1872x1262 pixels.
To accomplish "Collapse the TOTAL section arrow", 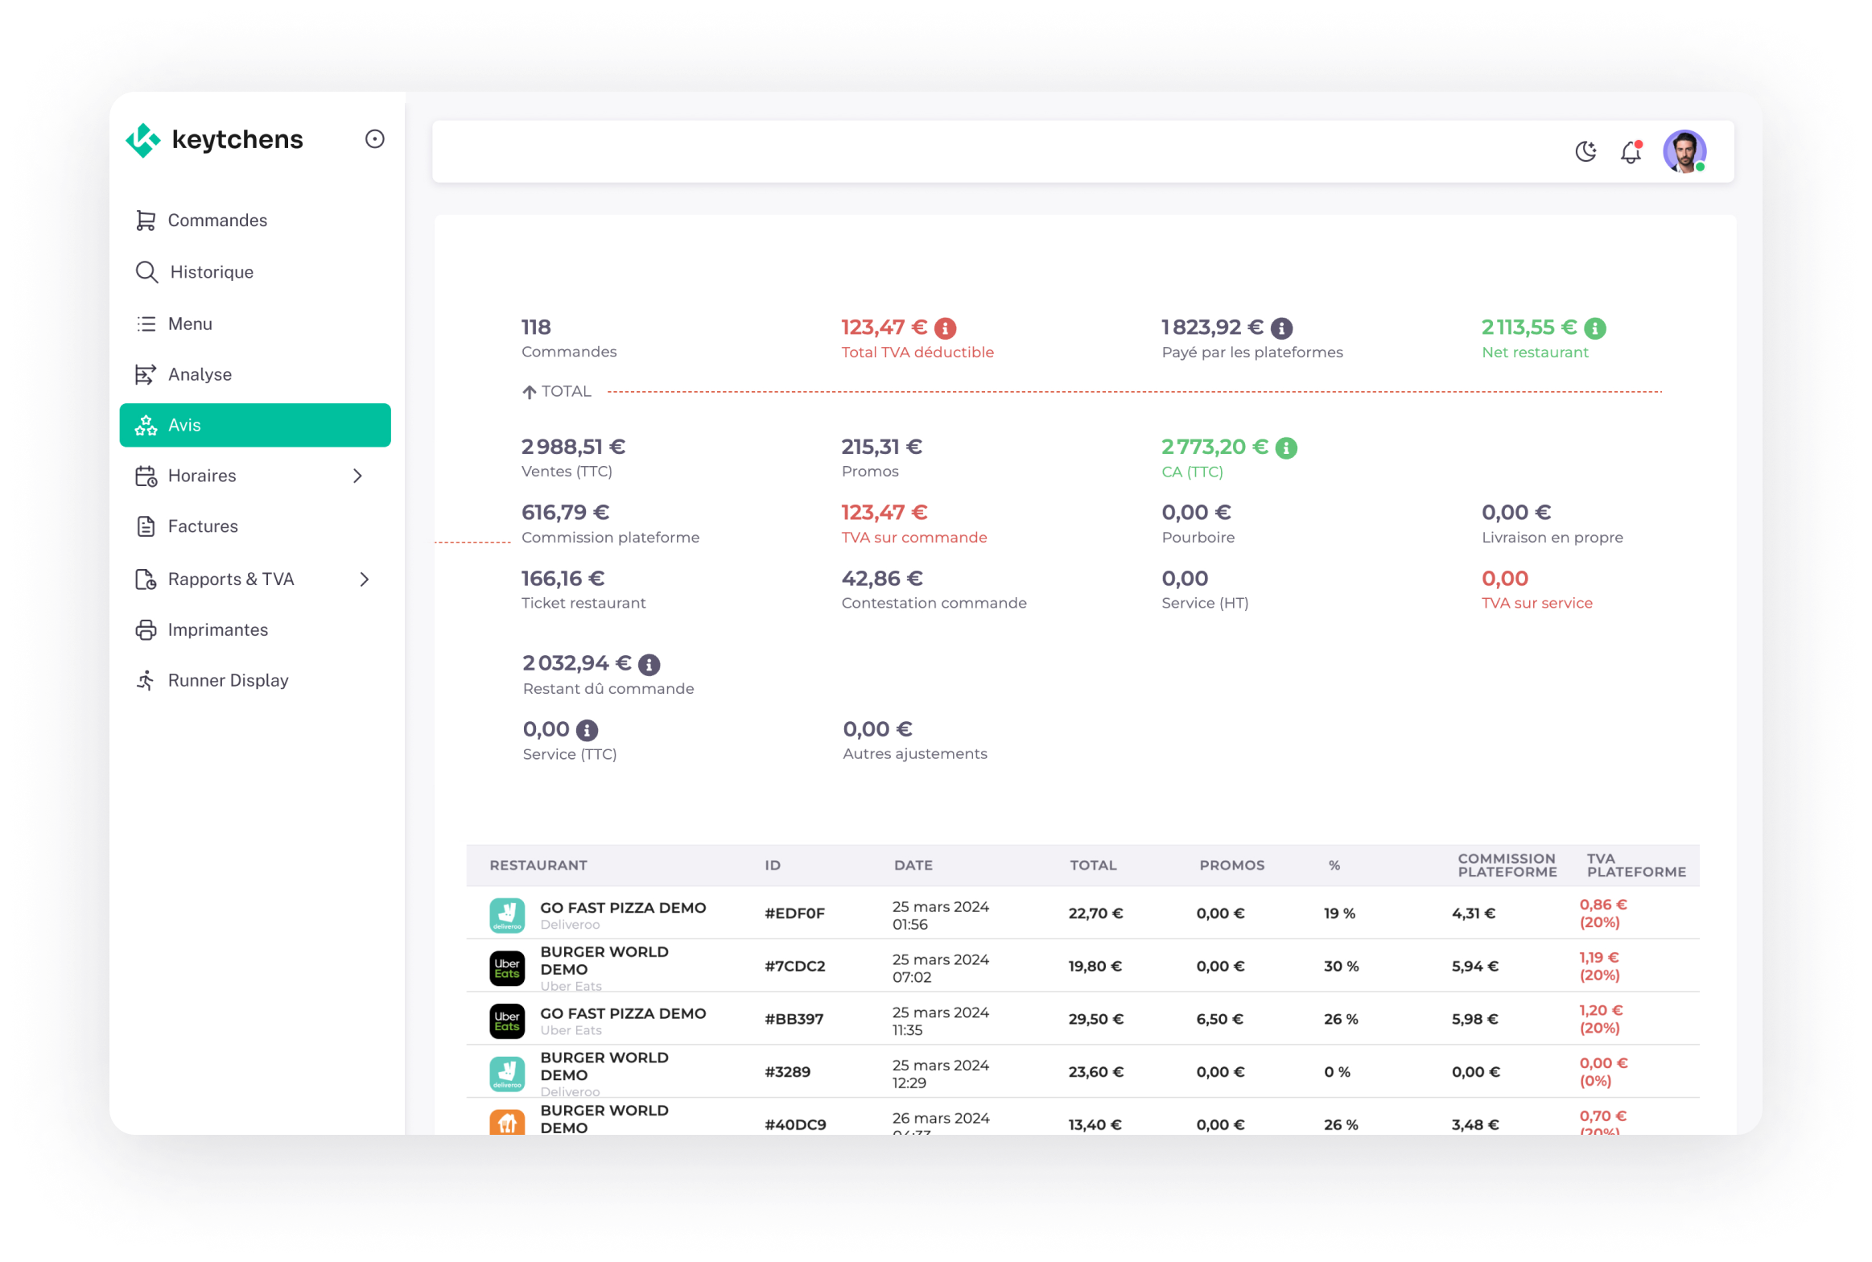I will coord(529,392).
